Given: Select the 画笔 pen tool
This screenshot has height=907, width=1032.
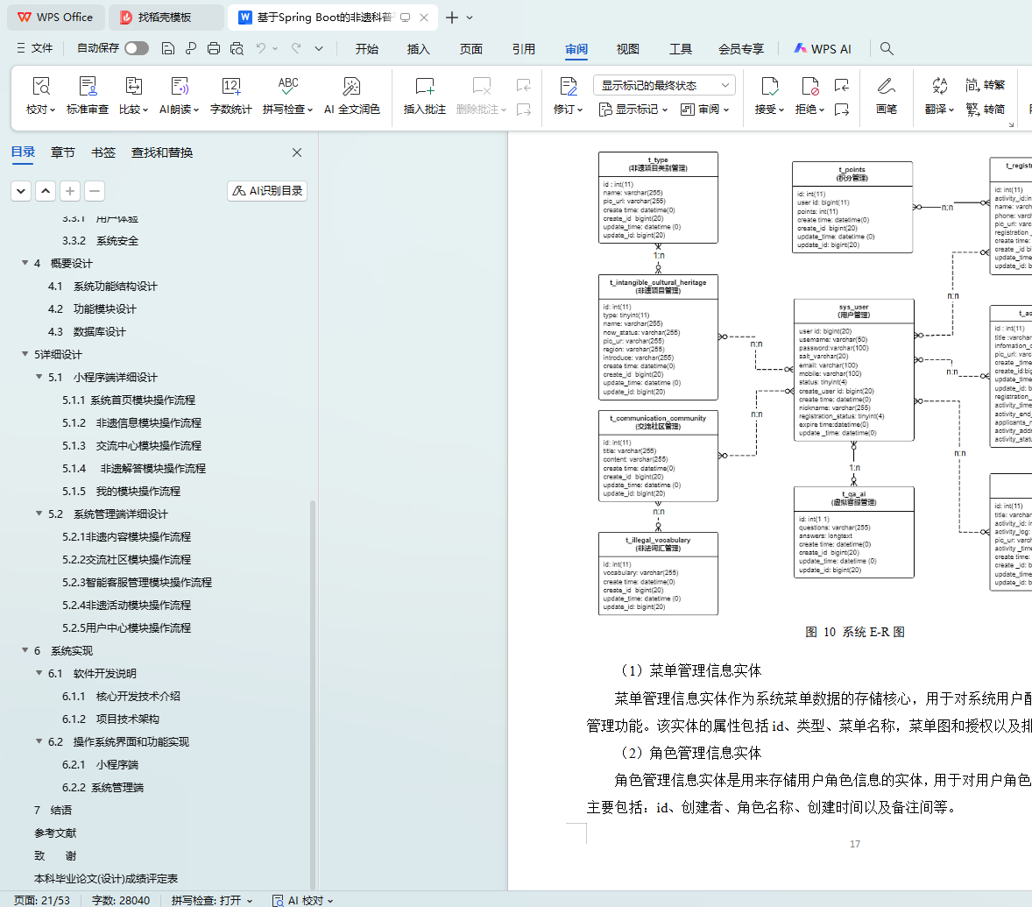Looking at the screenshot, I should 886,87.
